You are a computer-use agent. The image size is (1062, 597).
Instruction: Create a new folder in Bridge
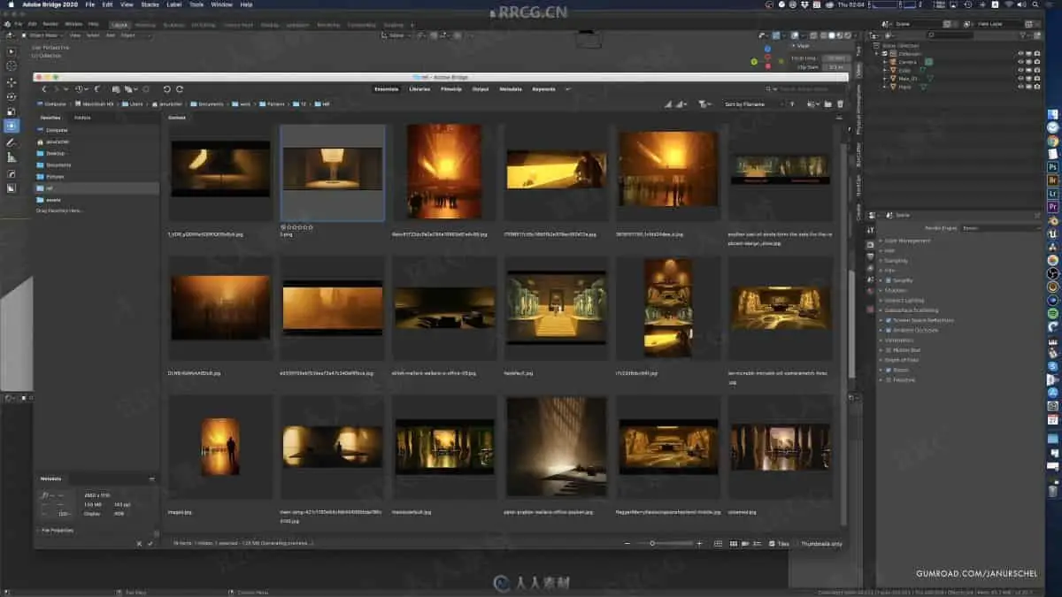click(x=827, y=104)
